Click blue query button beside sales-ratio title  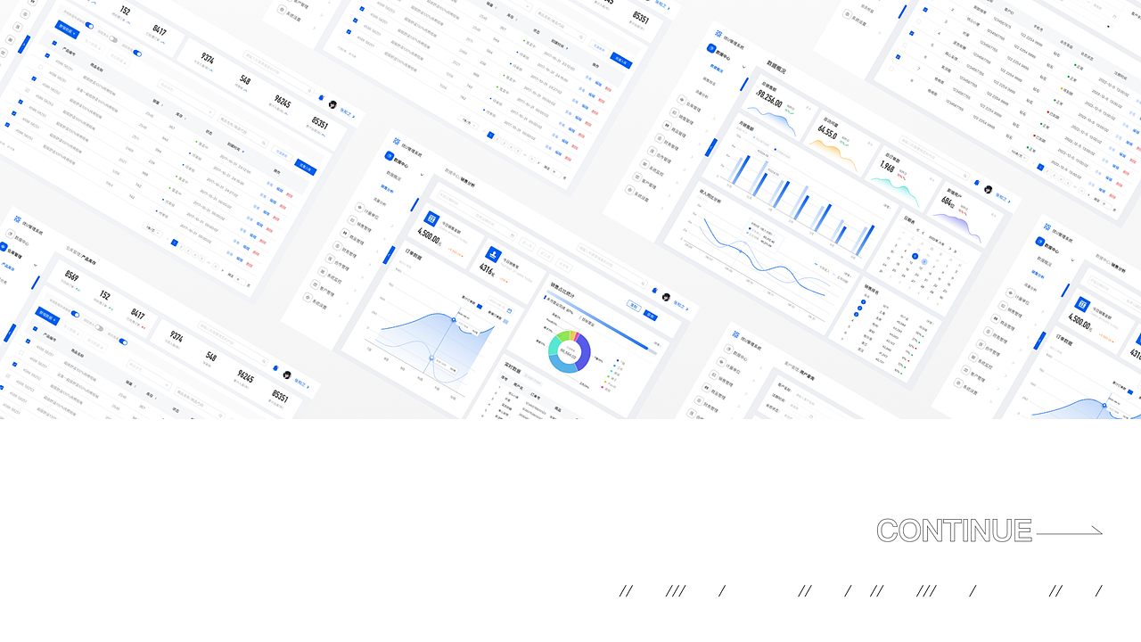[x=650, y=315]
